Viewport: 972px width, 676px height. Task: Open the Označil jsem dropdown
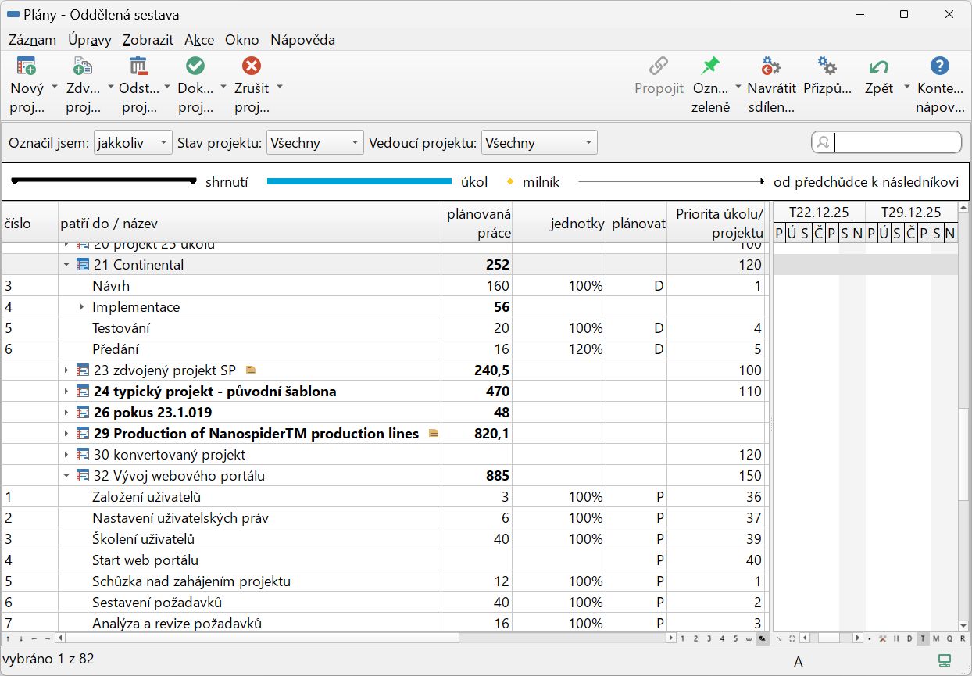[x=132, y=143]
